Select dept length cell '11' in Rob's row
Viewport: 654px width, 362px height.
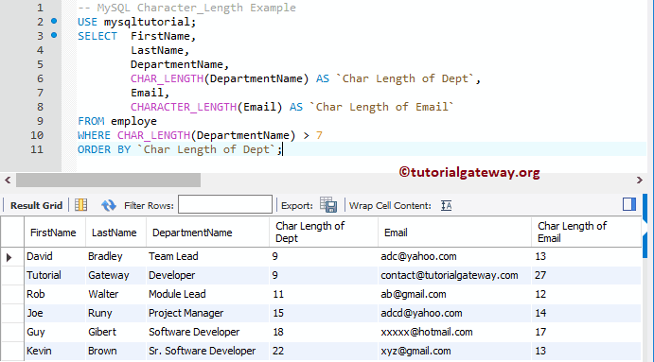click(x=324, y=294)
